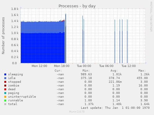Select the 'paging' legend label
Viewport: 154px width, 115px height.
tap(14, 93)
